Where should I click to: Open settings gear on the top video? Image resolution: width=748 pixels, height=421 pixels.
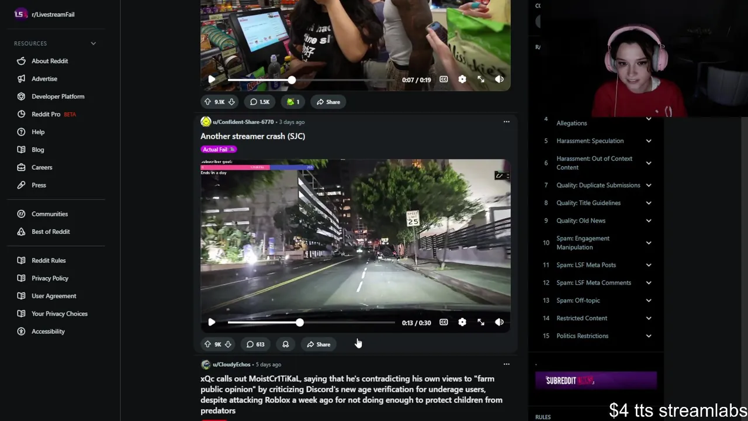pos(462,80)
